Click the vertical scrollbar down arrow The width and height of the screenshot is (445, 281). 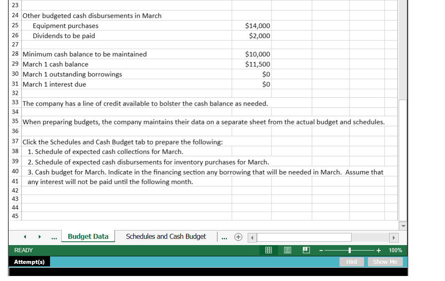(403, 225)
